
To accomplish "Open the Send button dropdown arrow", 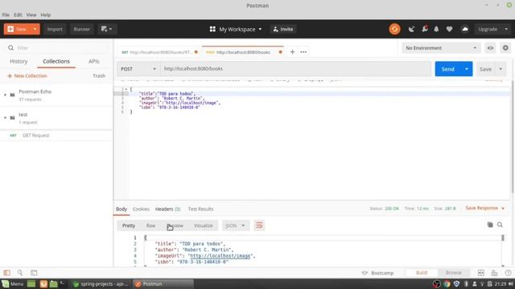I will click(467, 69).
